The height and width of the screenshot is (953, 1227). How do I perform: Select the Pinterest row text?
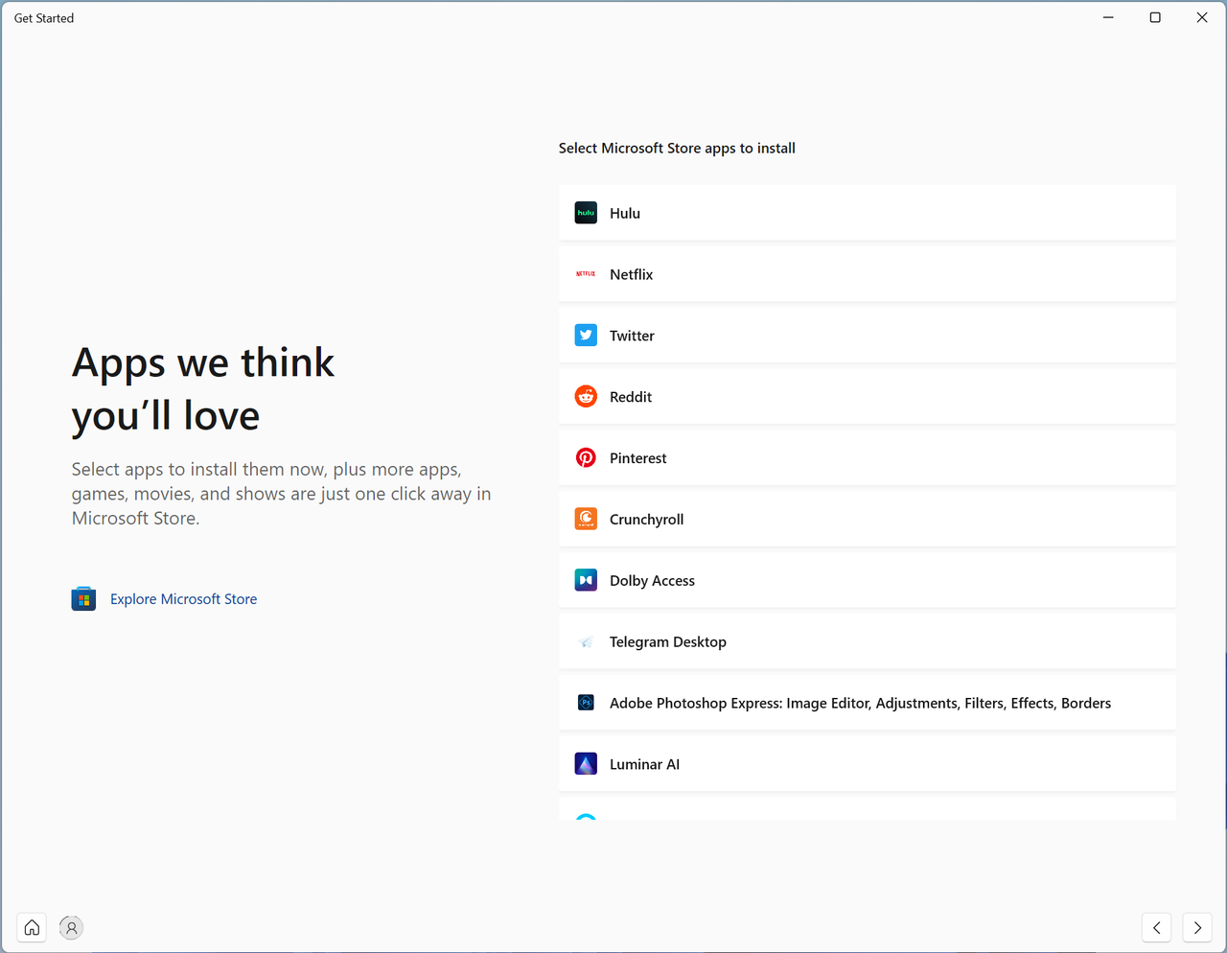[638, 458]
